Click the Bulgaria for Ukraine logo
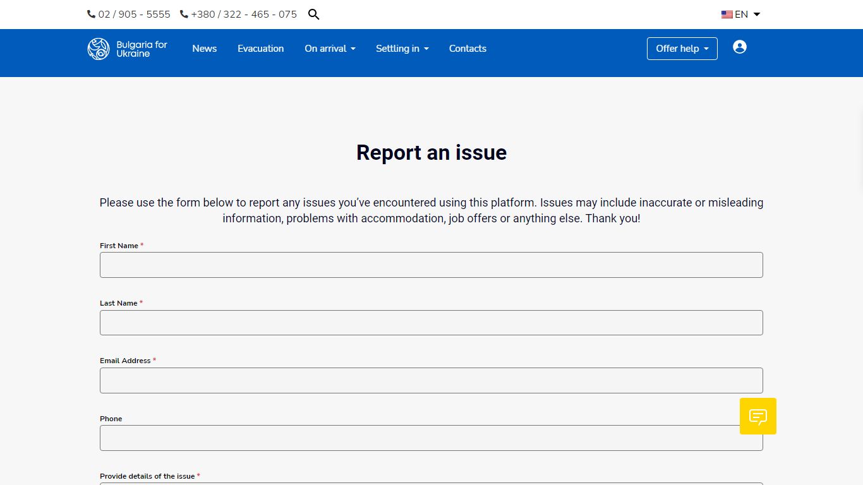 click(128, 49)
